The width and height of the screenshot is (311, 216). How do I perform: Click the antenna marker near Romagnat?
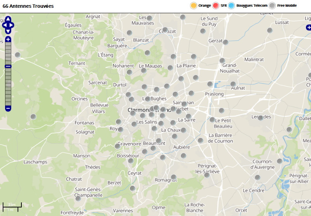pos(173,177)
